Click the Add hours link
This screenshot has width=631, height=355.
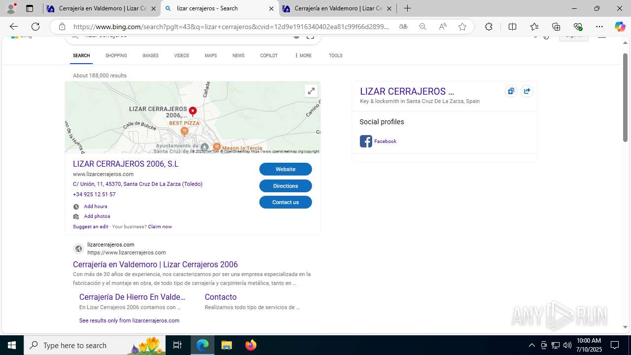(x=95, y=207)
